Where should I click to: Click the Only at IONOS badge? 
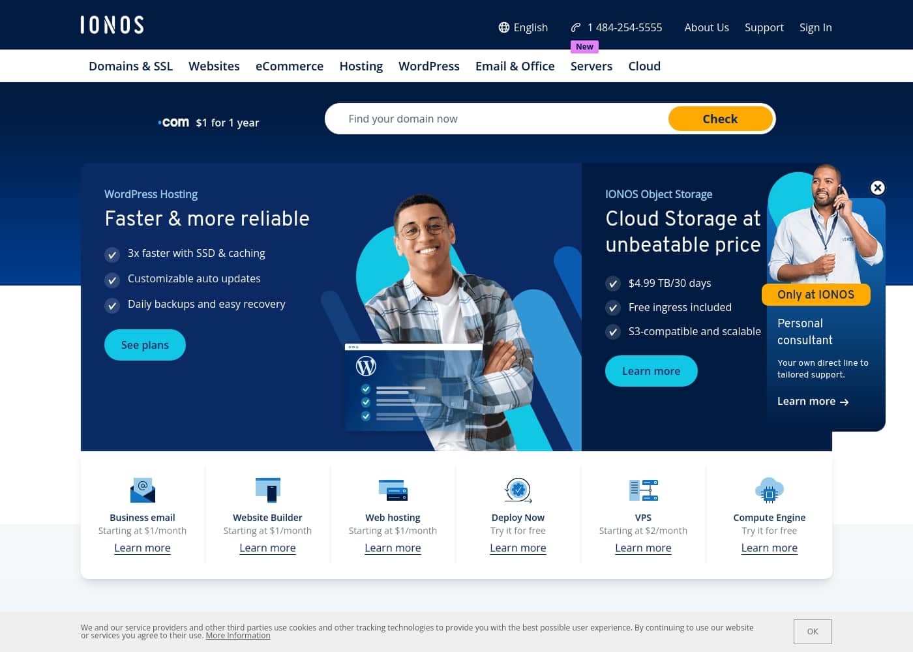coord(816,295)
